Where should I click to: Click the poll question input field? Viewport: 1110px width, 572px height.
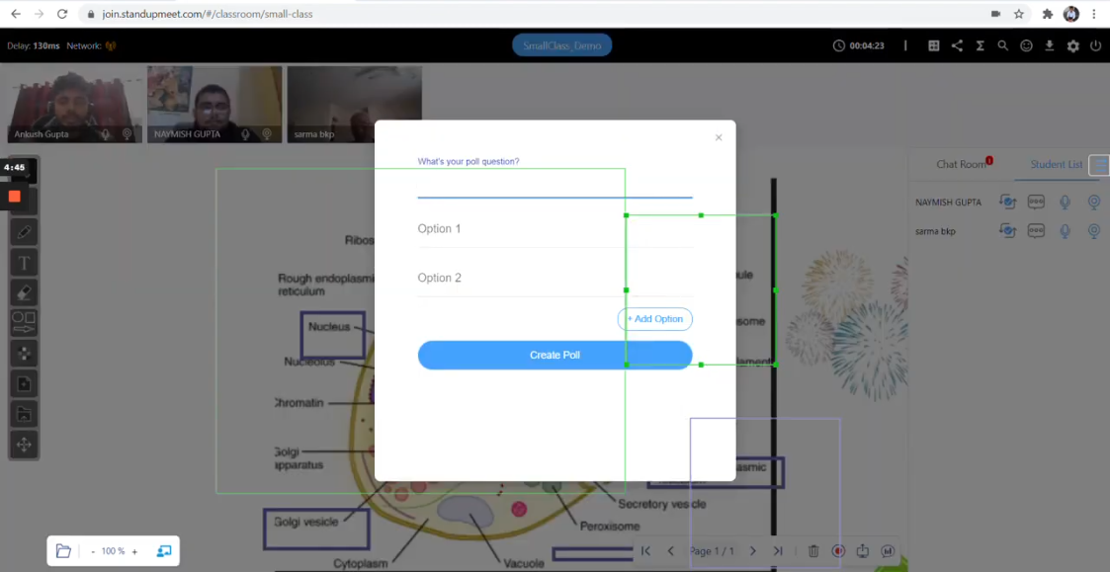pos(555,186)
